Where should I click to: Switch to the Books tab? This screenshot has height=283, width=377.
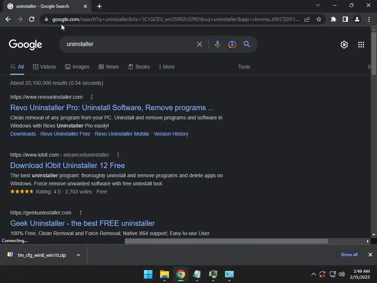(139, 67)
